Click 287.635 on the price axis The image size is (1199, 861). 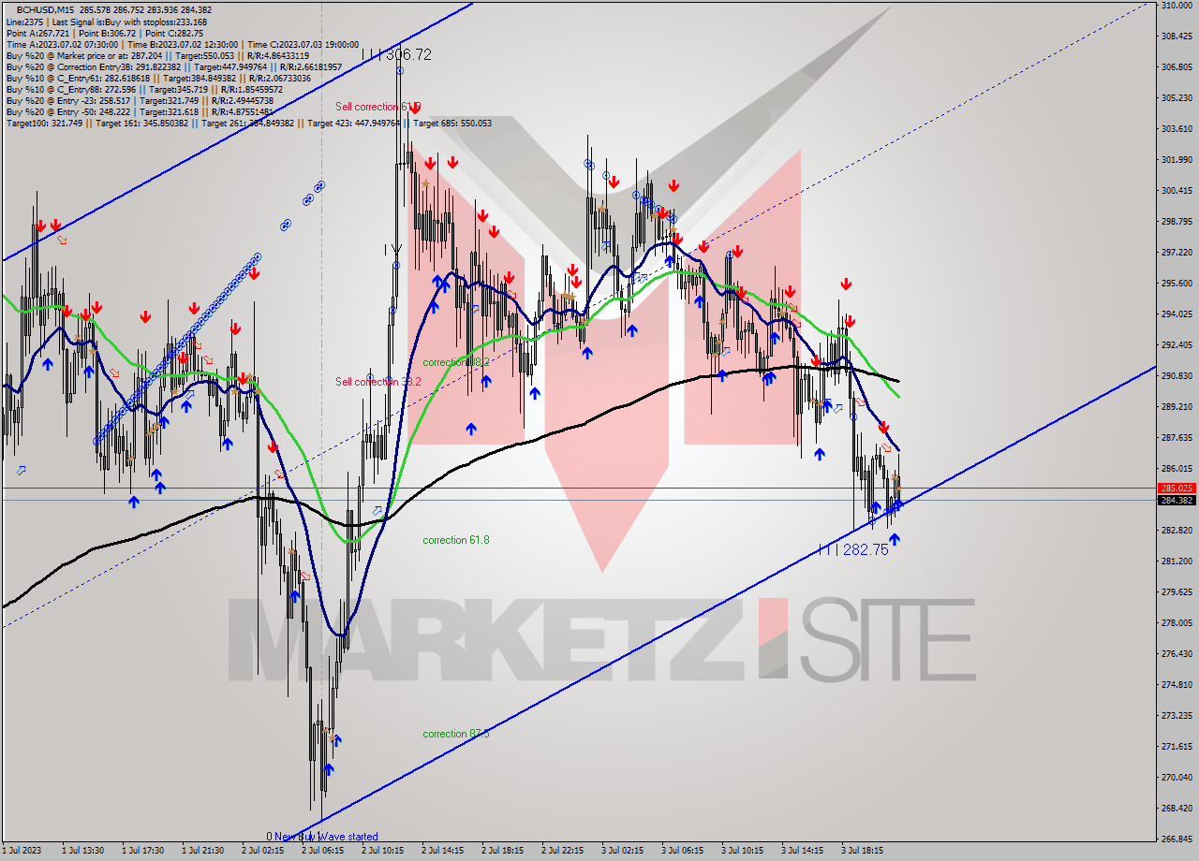pos(1177,438)
